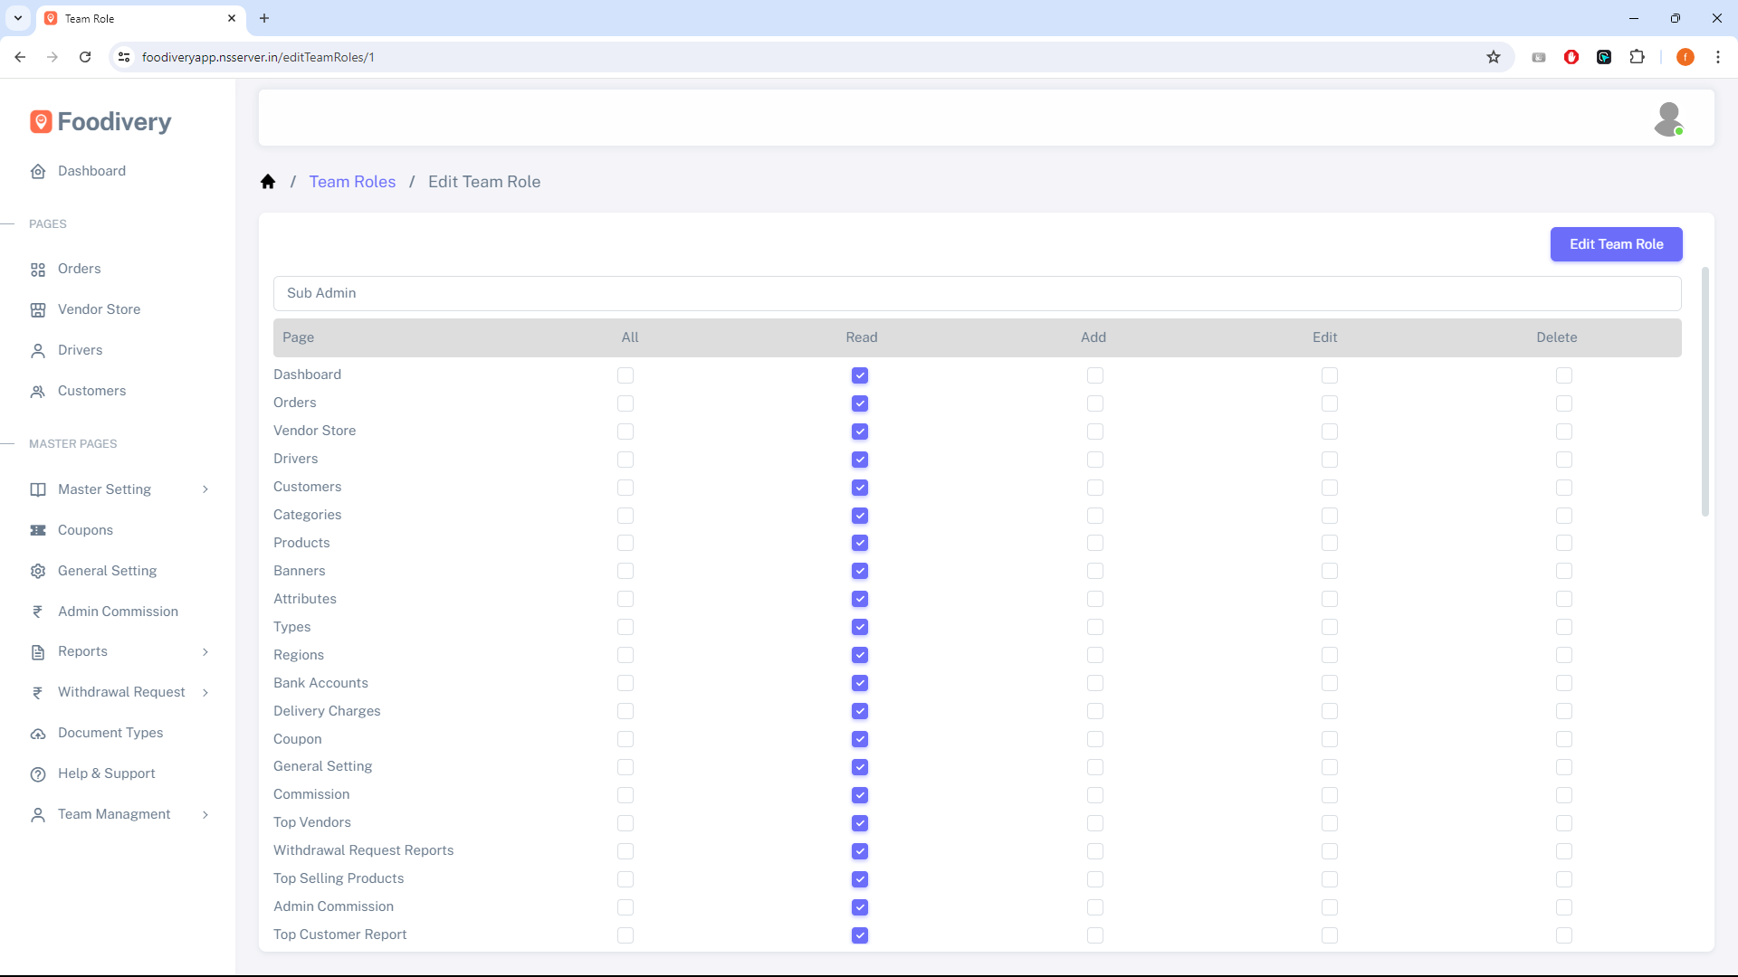Click the Foodivery logo icon
The width and height of the screenshot is (1738, 977).
(40, 121)
